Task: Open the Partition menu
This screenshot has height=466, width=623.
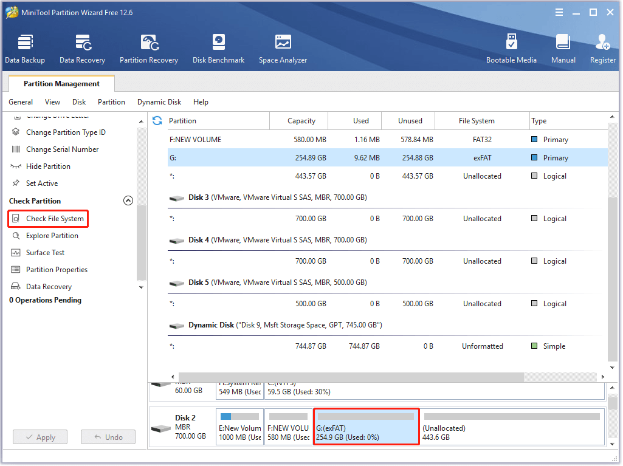Action: (111, 102)
